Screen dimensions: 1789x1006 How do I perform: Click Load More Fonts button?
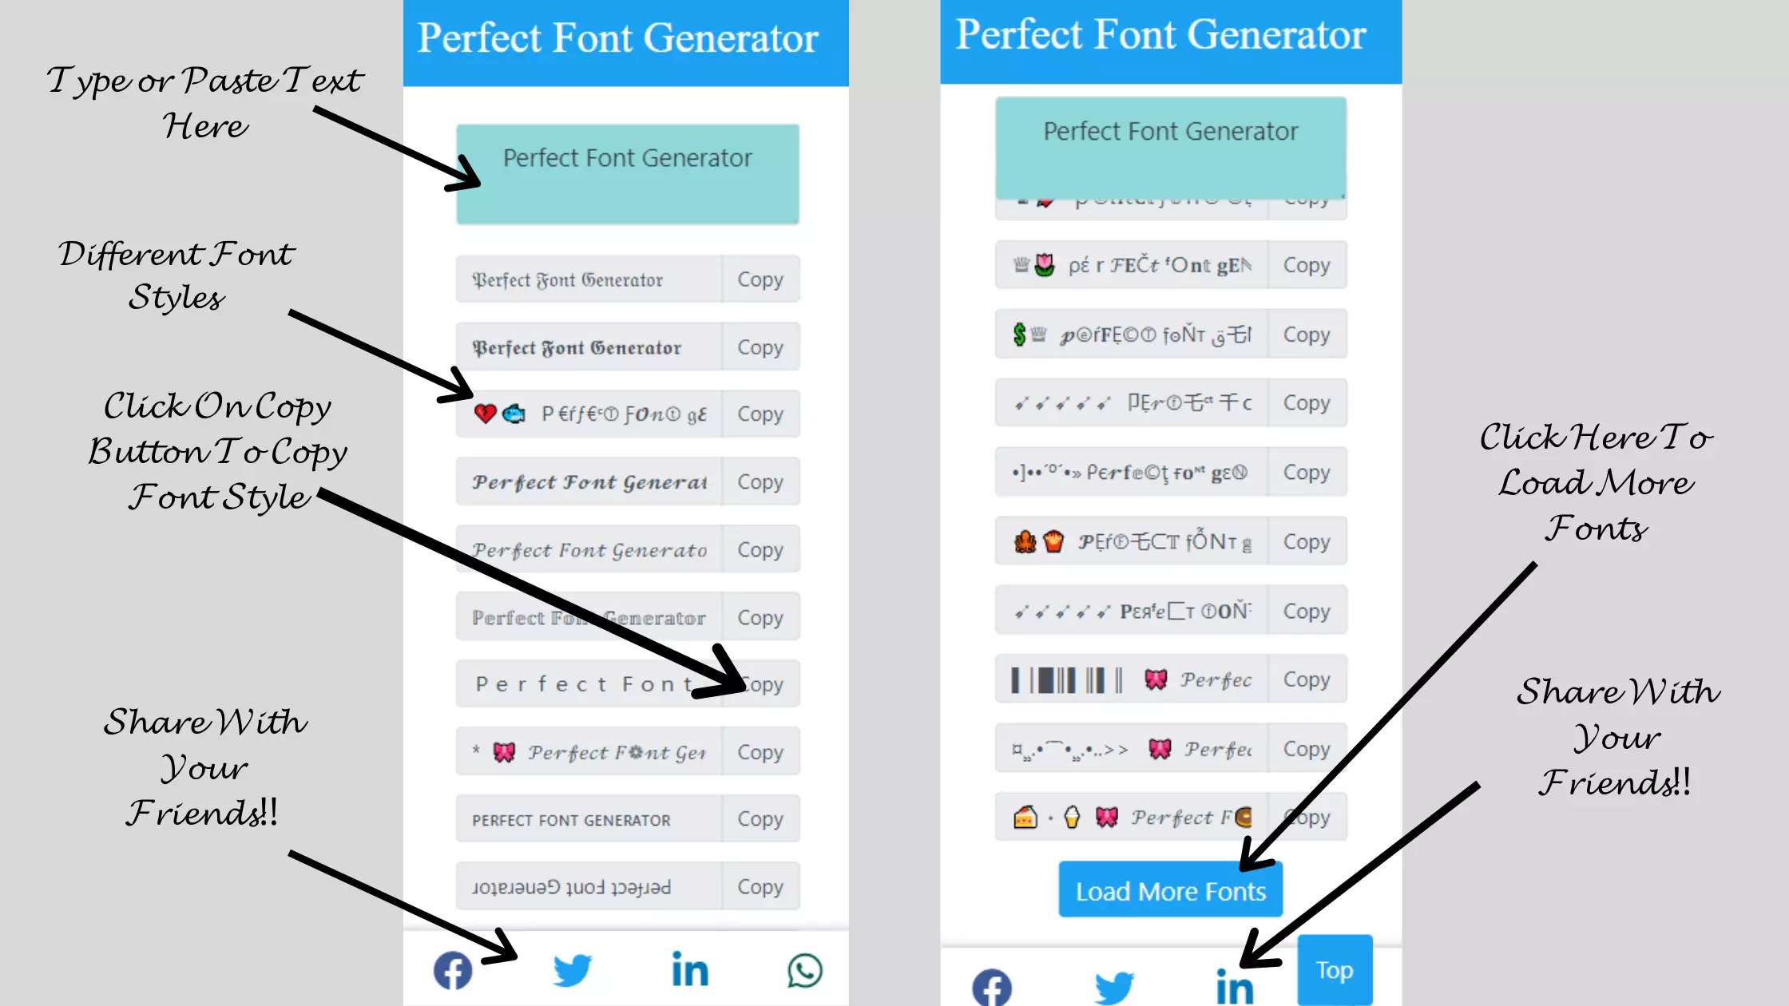(1170, 890)
